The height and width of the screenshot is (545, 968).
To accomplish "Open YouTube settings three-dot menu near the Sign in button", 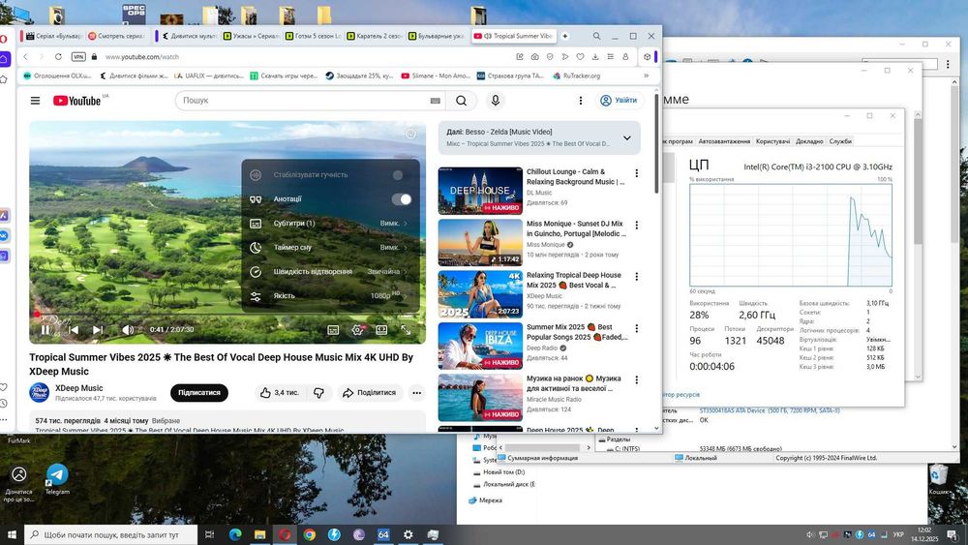I will coord(580,101).
